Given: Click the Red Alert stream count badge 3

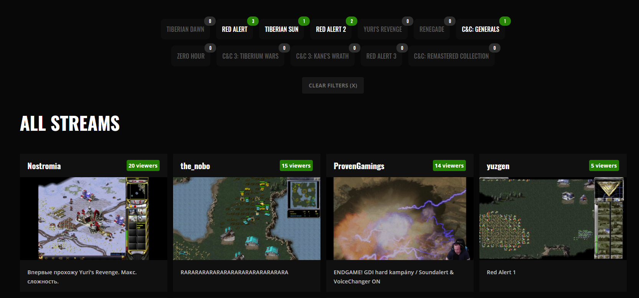Looking at the screenshot, I should [x=253, y=21].
